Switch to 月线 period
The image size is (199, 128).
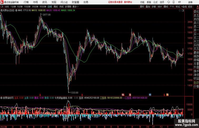61,7
